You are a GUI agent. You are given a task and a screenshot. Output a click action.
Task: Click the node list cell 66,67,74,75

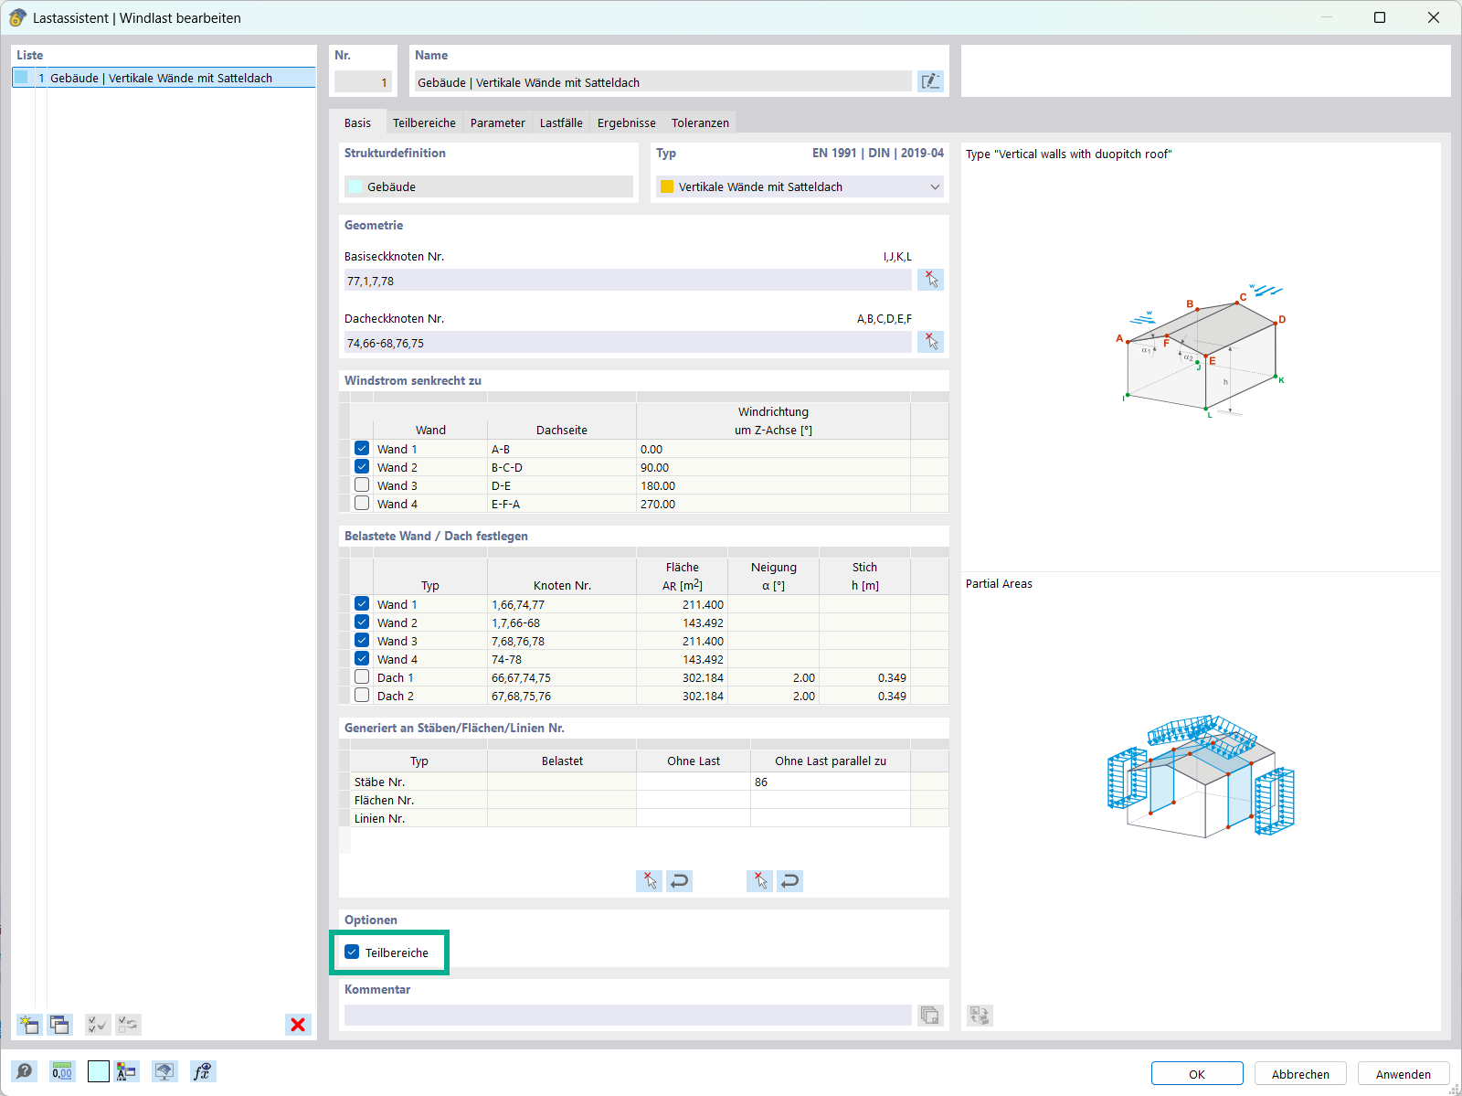[x=562, y=677]
